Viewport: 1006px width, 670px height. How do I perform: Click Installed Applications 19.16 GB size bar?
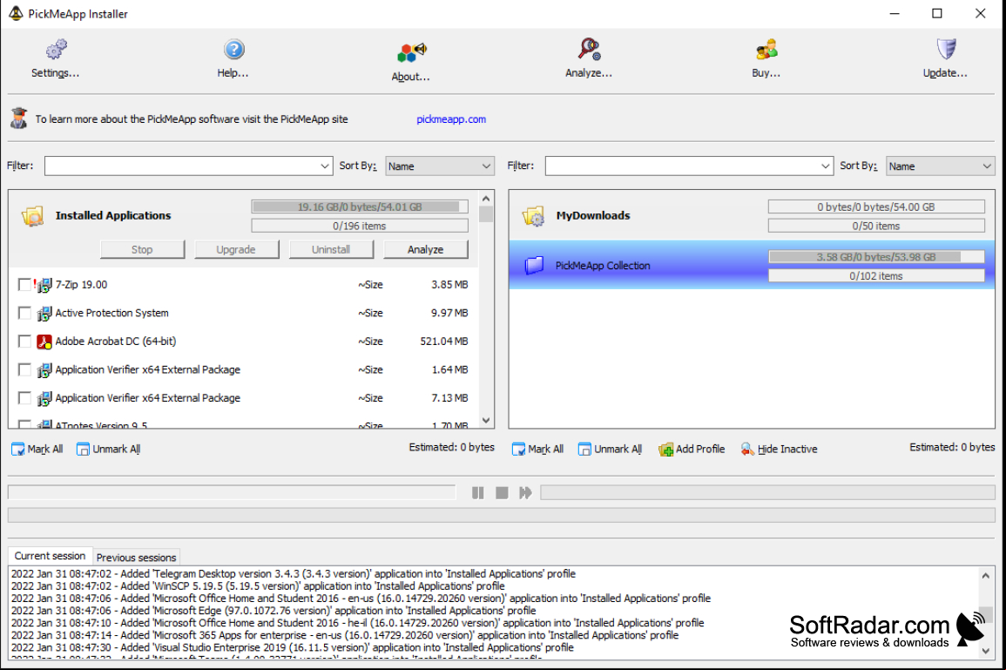[359, 206]
